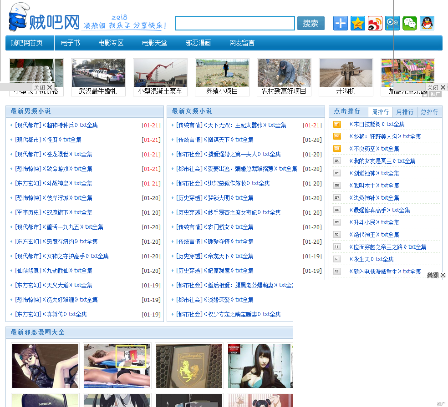
Task: Open novel 《农门娇女》 txt全集
Action: pyautogui.click(x=228, y=227)
